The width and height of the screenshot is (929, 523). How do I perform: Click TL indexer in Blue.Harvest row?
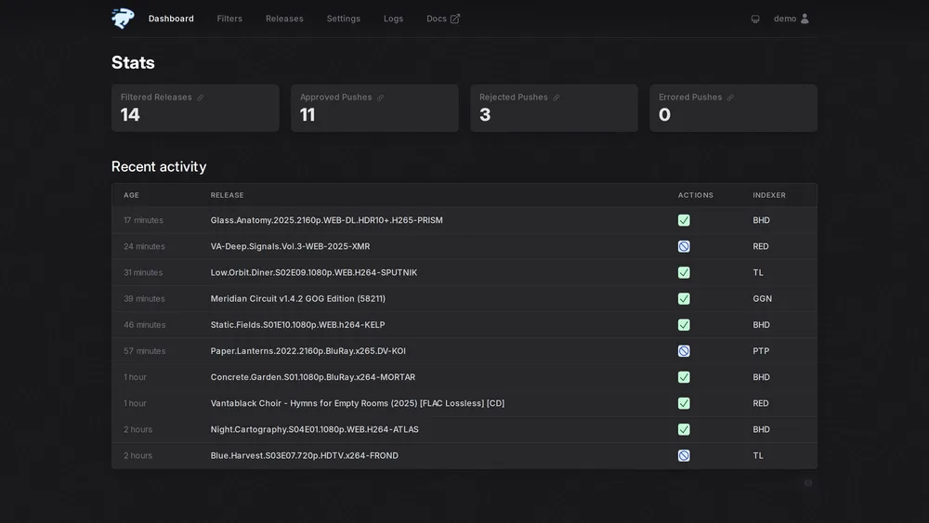pyautogui.click(x=758, y=455)
